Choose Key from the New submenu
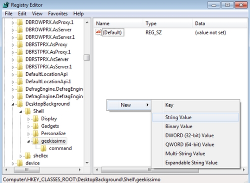Viewport: 250px width, 183px height. pos(195,105)
